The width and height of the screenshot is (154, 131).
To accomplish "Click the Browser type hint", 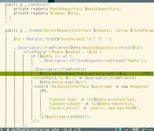I will pyautogui.click(x=58, y=13).
